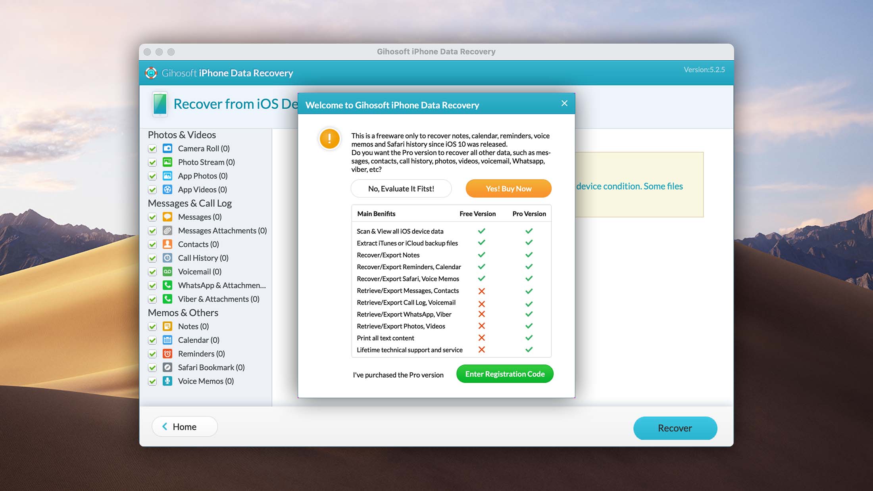Image resolution: width=873 pixels, height=491 pixels.
Task: Click the Main Benifits column header
Action: click(376, 214)
